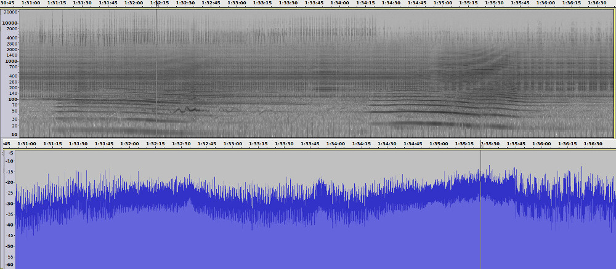The height and width of the screenshot is (269, 616).
Task: Click the -40 dB label on amplitude scale
Action: point(9,225)
